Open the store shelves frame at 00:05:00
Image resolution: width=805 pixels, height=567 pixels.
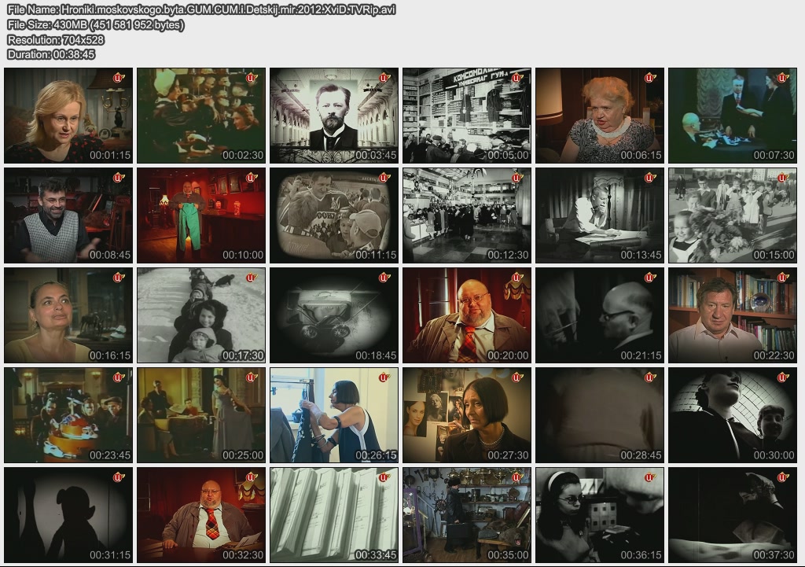tap(467, 116)
